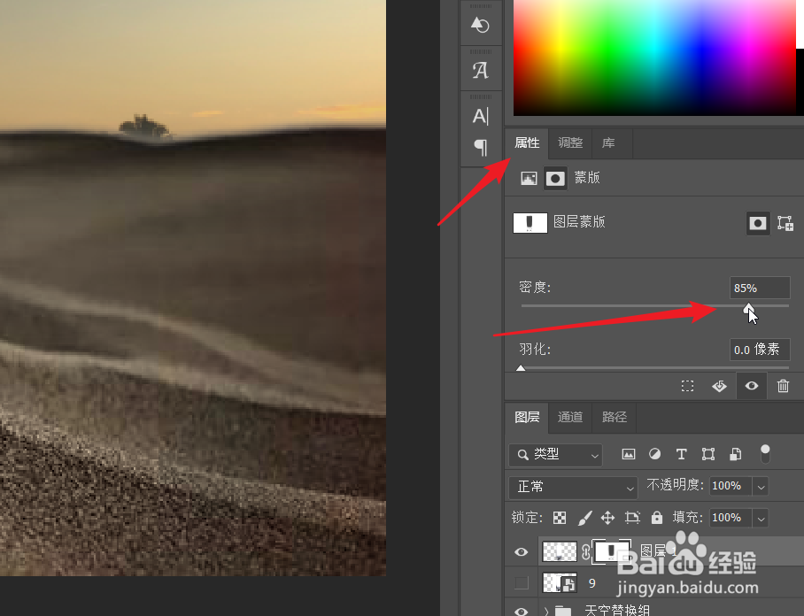Viewport: 804px width, 616px height.
Task: Open the Paragraph panel icon
Action: tap(481, 148)
